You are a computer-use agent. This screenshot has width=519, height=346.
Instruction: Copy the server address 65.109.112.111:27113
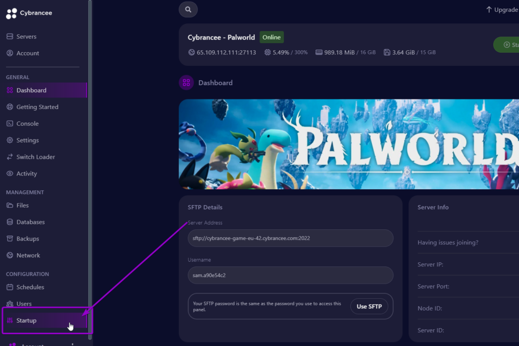coord(226,52)
